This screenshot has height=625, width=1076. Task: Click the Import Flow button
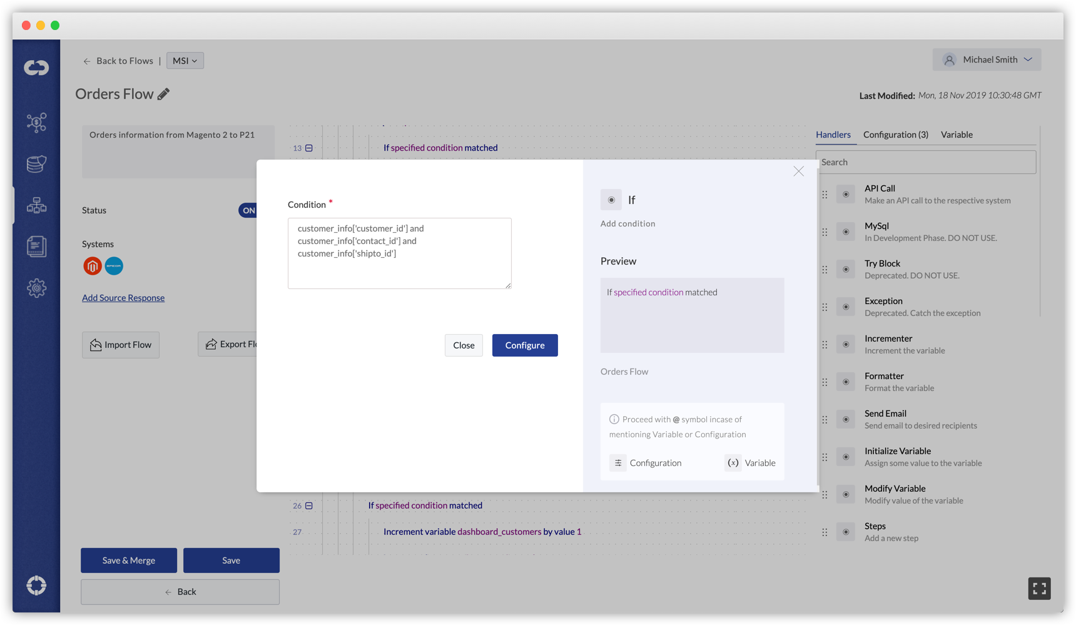pos(121,345)
